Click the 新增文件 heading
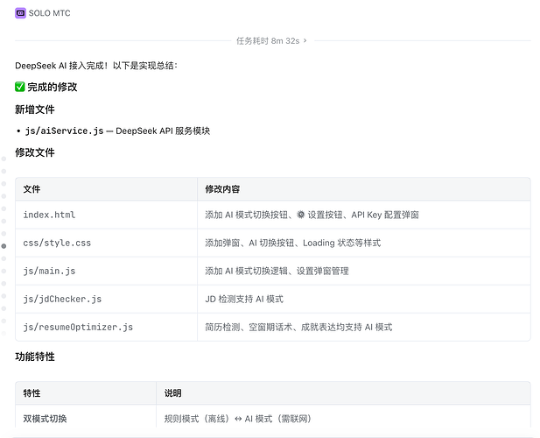 pos(35,109)
